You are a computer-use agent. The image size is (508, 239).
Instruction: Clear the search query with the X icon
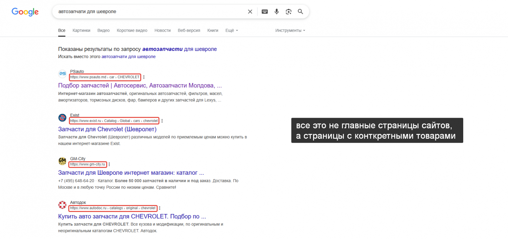pyautogui.click(x=250, y=12)
